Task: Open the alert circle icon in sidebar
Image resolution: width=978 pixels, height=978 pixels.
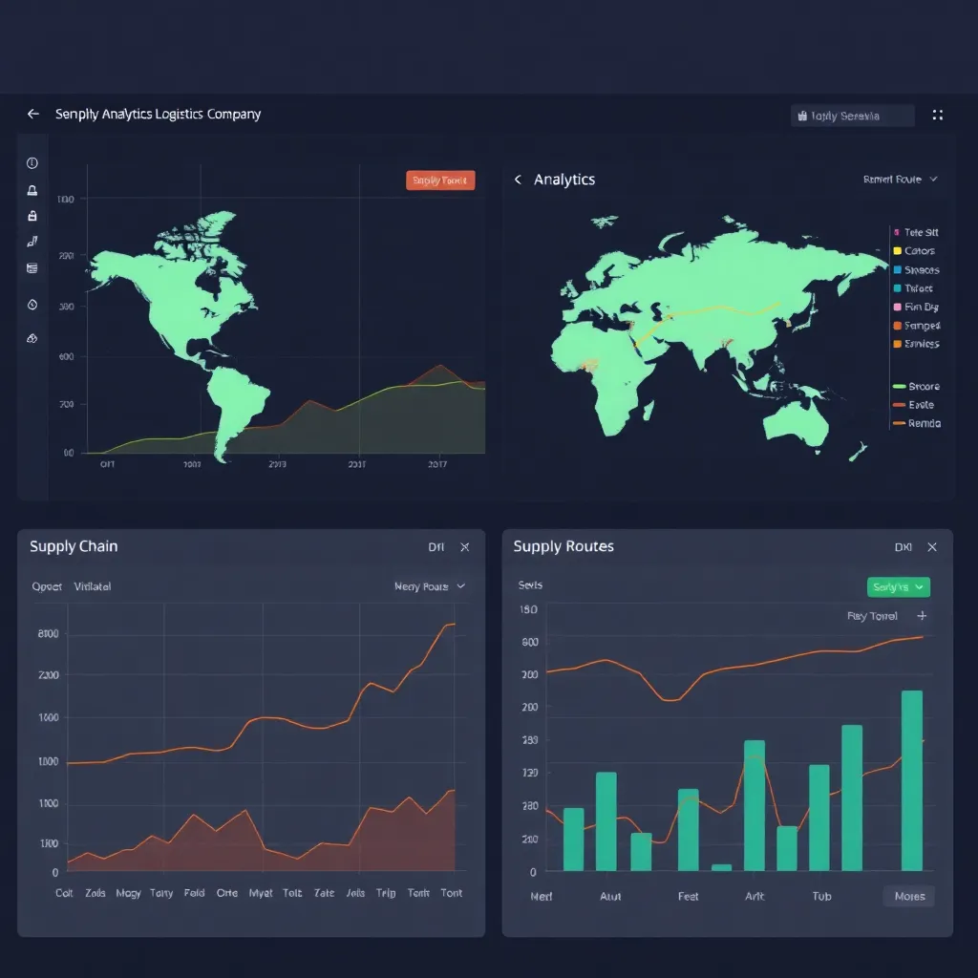Action: tap(32, 163)
